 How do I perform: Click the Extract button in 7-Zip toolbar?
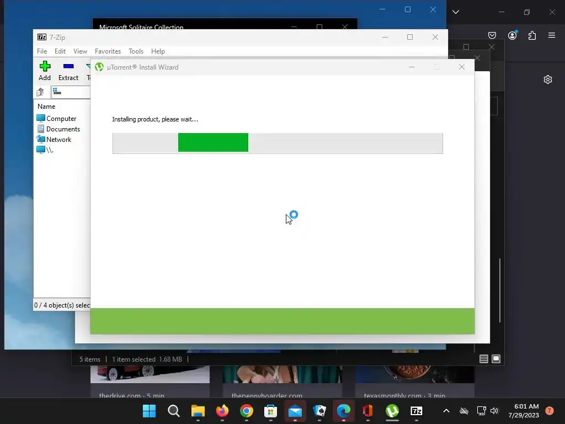pyautogui.click(x=68, y=71)
